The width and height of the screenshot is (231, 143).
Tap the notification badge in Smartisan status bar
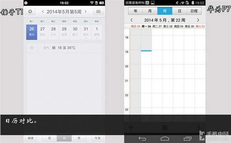point(26,3)
